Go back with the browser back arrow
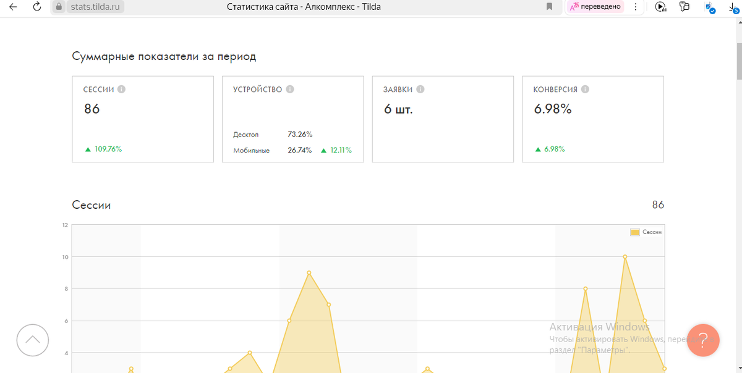This screenshot has height=373, width=742. [13, 7]
